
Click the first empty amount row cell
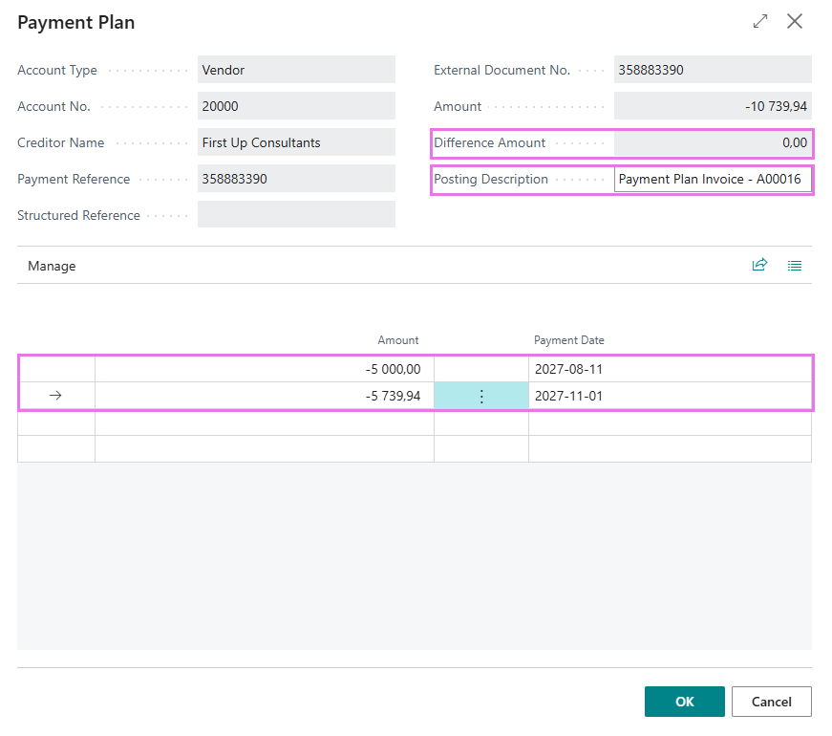(x=265, y=422)
